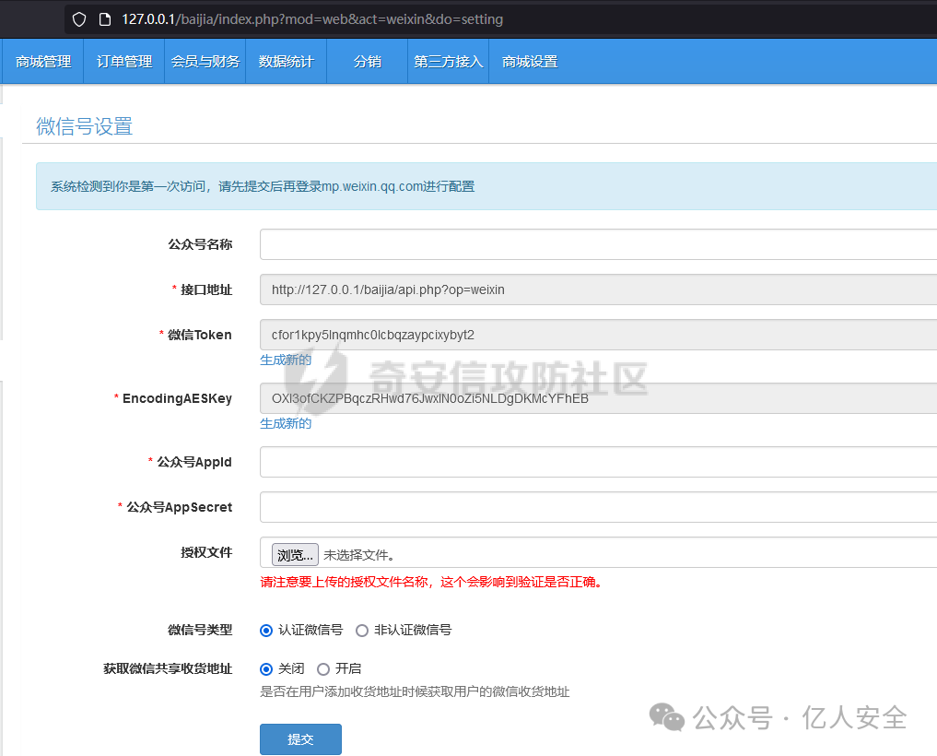Click 生成新的 link under 微信Token
The height and width of the screenshot is (756, 937).
(286, 360)
